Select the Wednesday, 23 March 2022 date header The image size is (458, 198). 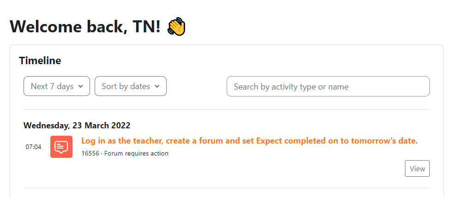[x=77, y=126]
